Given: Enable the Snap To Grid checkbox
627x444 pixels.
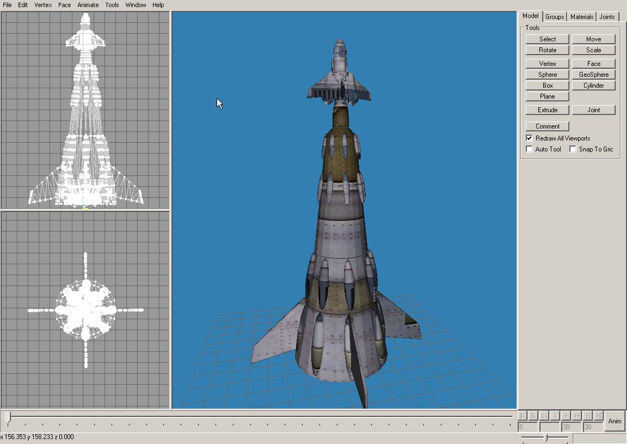Looking at the screenshot, I should click(573, 149).
